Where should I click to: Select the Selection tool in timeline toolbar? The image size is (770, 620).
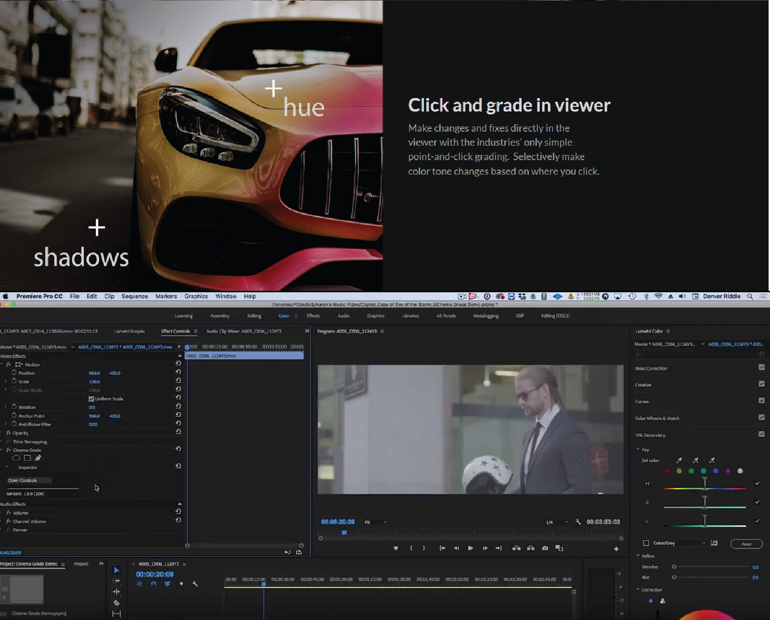point(116,570)
